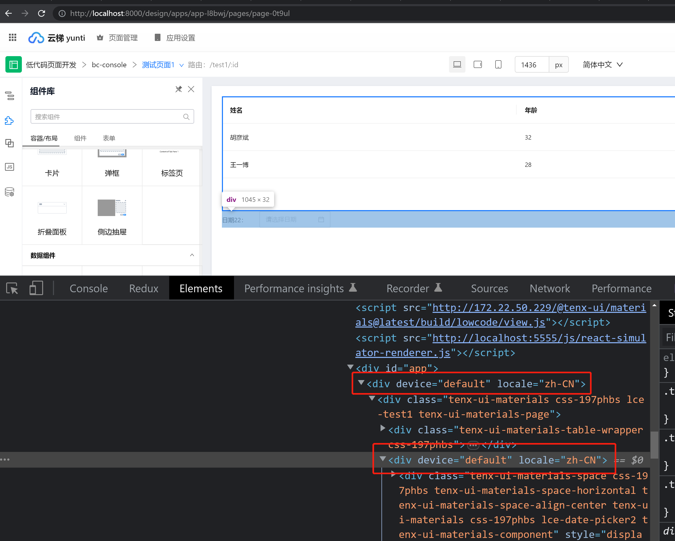The image size is (675, 541).
Task: Reload the current page
Action: [41, 13]
